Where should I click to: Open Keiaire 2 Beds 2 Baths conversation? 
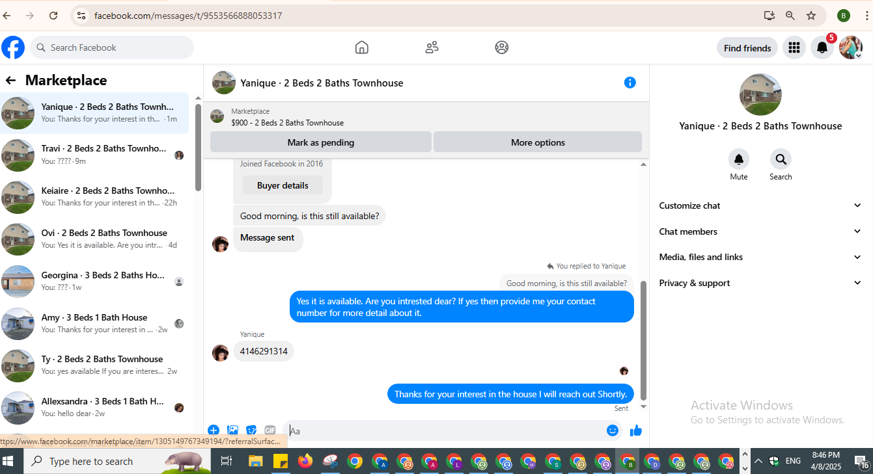(x=95, y=197)
